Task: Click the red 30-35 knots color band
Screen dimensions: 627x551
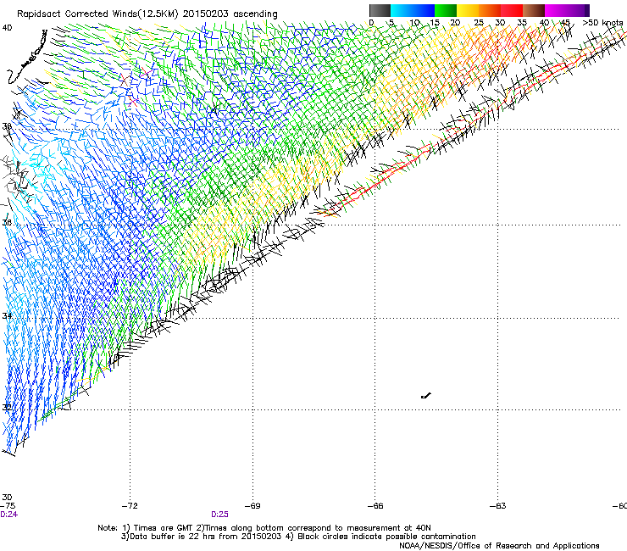Action: [x=512, y=10]
